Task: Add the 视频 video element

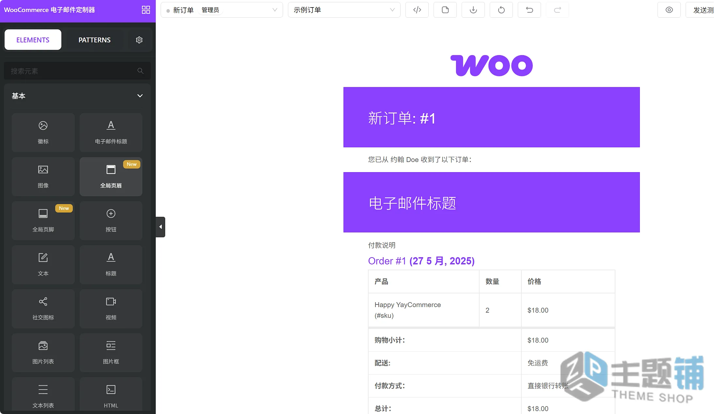Action: coord(111,308)
